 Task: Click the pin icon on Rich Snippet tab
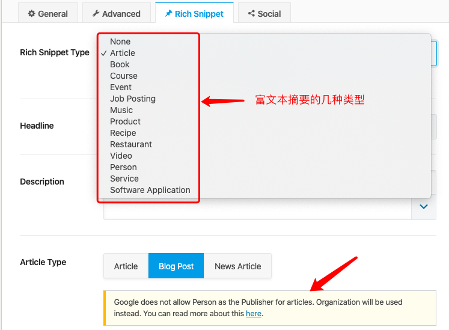169,13
